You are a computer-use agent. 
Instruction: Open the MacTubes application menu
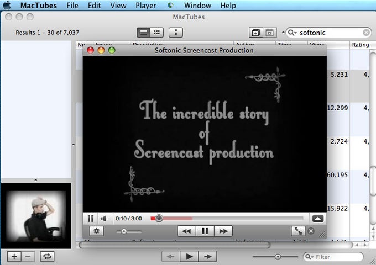(38, 6)
